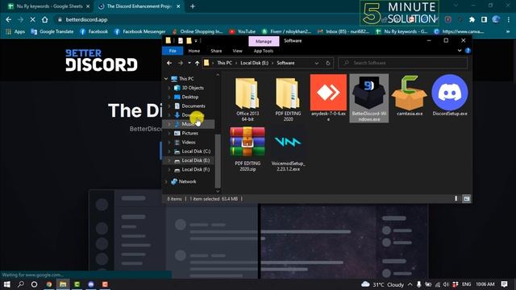The height and width of the screenshot is (290, 516).
Task: Open the Office 2013 64-bit folder
Action: 248,98
